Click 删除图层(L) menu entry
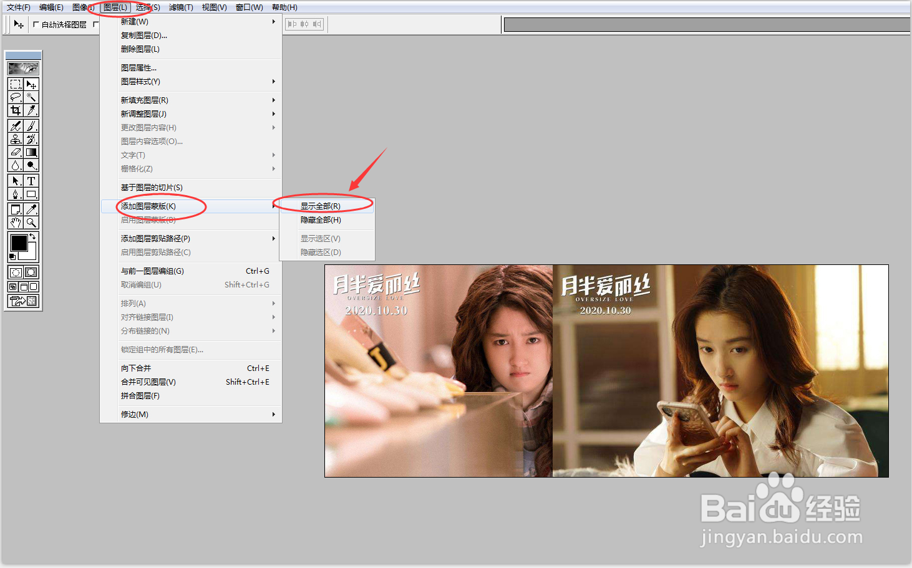 pos(191,49)
